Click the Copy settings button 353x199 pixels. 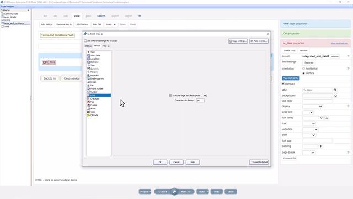[x=238, y=41]
